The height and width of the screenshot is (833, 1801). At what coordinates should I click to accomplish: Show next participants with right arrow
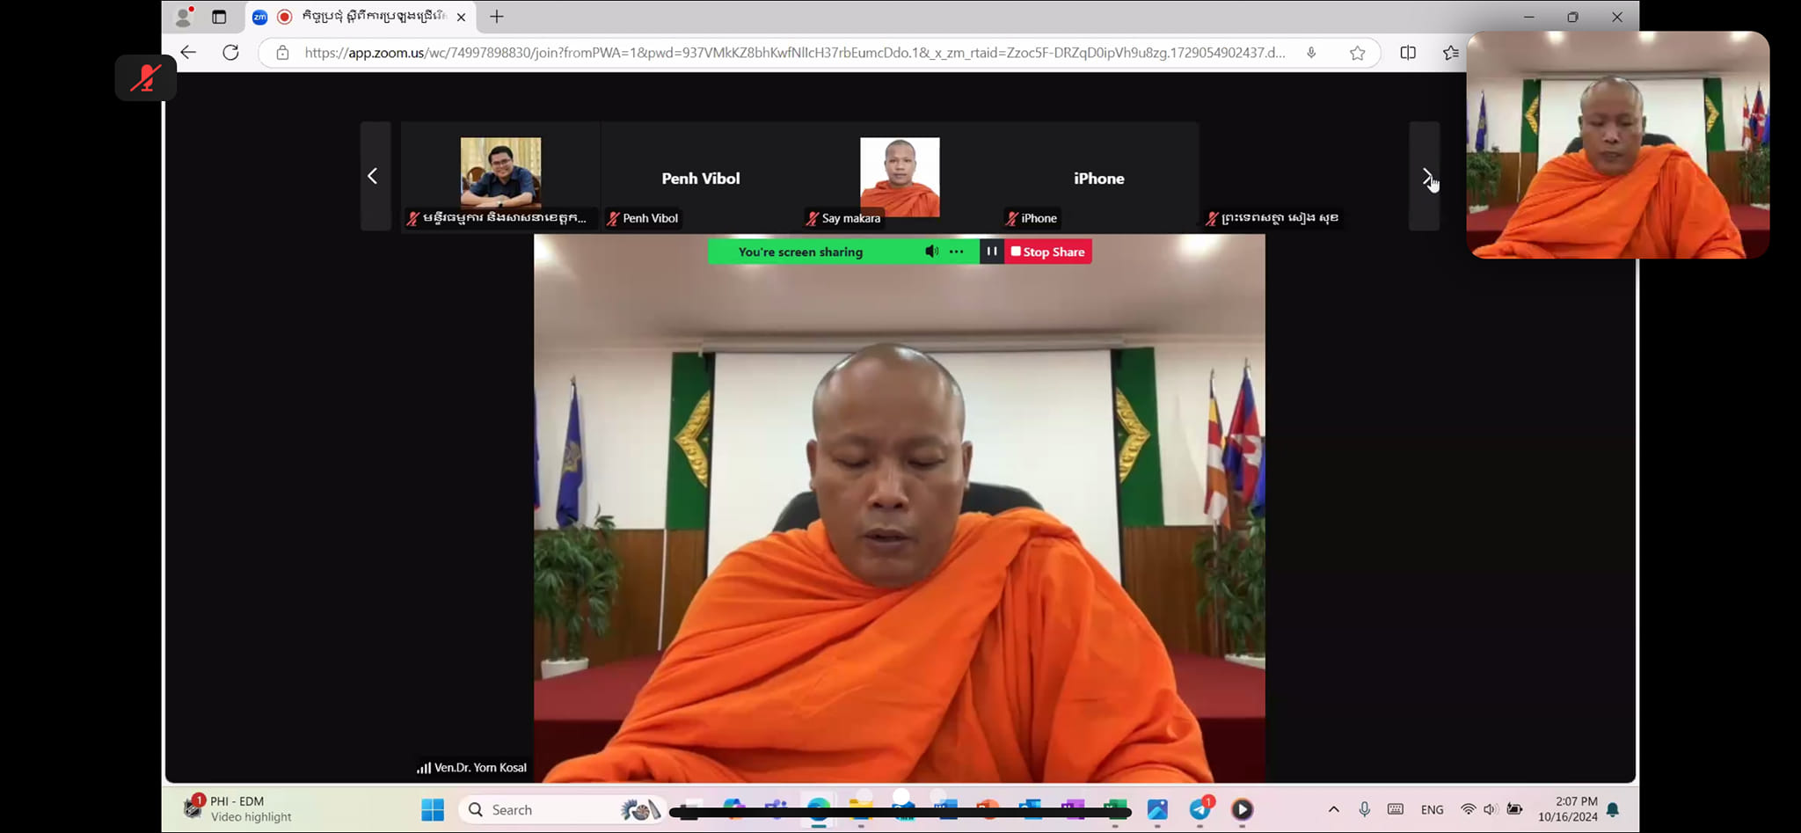[1425, 176]
